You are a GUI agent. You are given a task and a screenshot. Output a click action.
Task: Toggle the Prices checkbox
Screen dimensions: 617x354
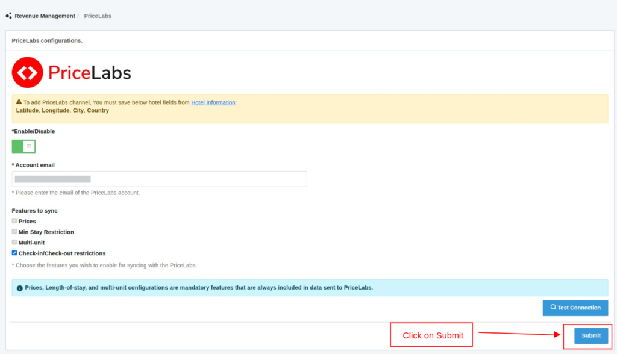coord(14,221)
